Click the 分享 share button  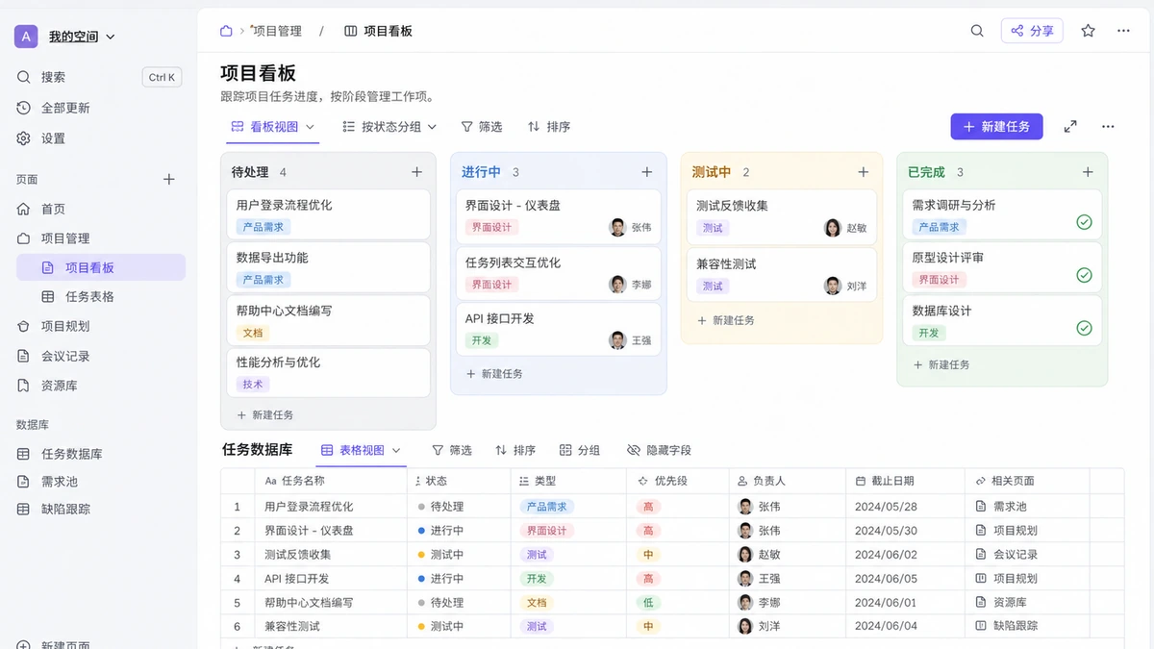tap(1032, 31)
